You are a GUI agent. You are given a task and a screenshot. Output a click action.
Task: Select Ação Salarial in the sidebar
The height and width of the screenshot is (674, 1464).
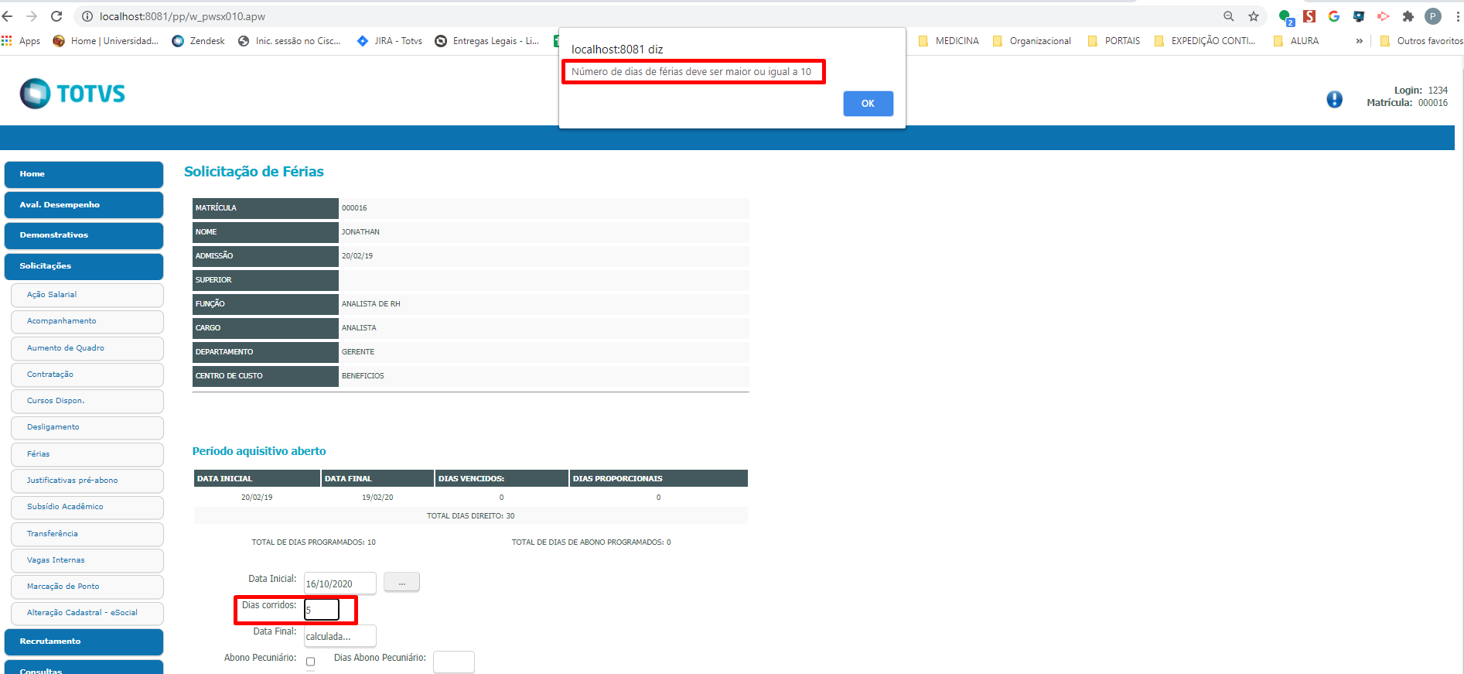pyautogui.click(x=87, y=295)
